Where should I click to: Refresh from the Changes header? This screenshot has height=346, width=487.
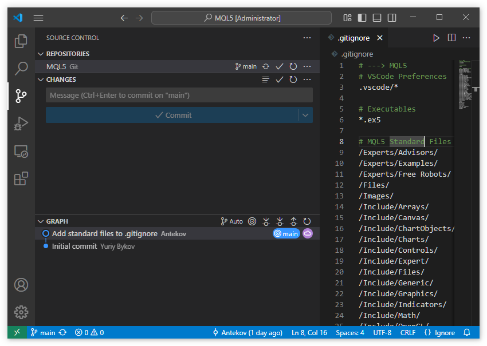(293, 79)
